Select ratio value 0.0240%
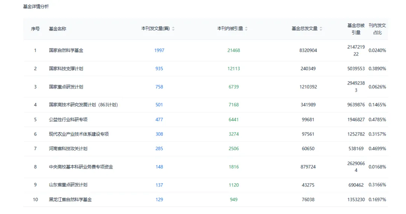406x214 pixels. (x=377, y=50)
